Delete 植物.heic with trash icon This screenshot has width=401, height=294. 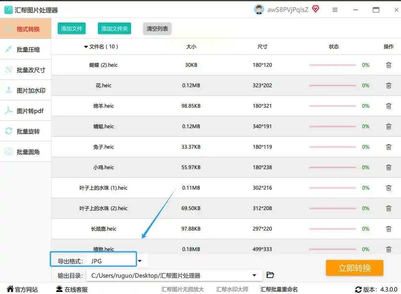tap(388, 249)
